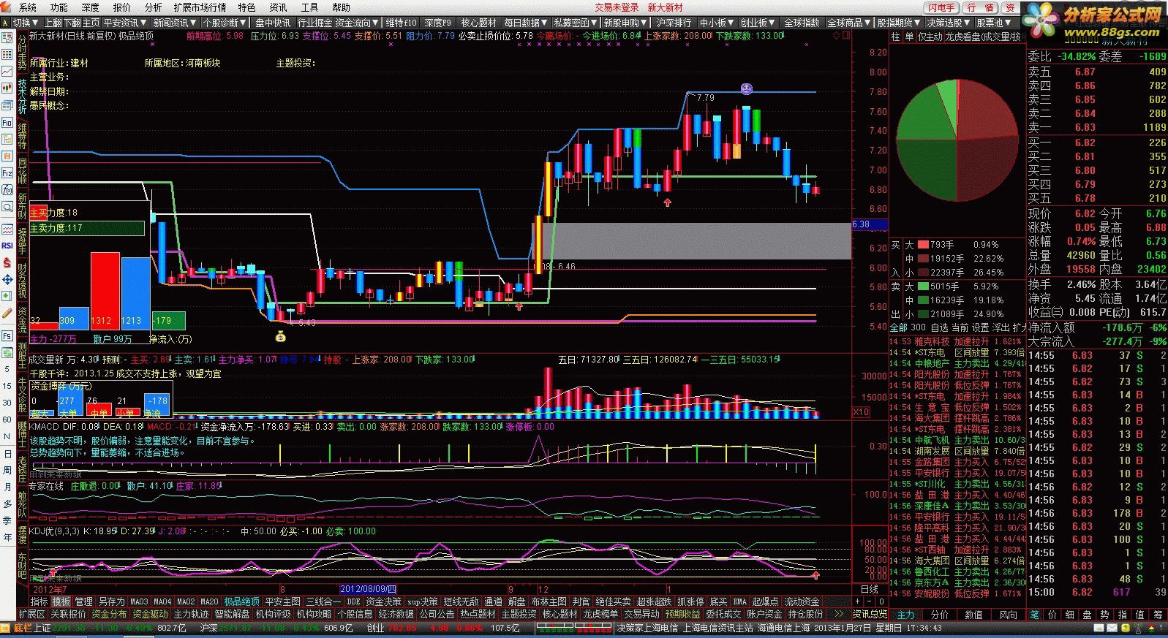The height and width of the screenshot is (638, 1168).
Task: Select the 资金决策 indicator tab
Action: pos(384,601)
